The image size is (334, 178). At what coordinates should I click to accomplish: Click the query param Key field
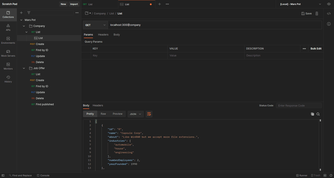click(129, 56)
